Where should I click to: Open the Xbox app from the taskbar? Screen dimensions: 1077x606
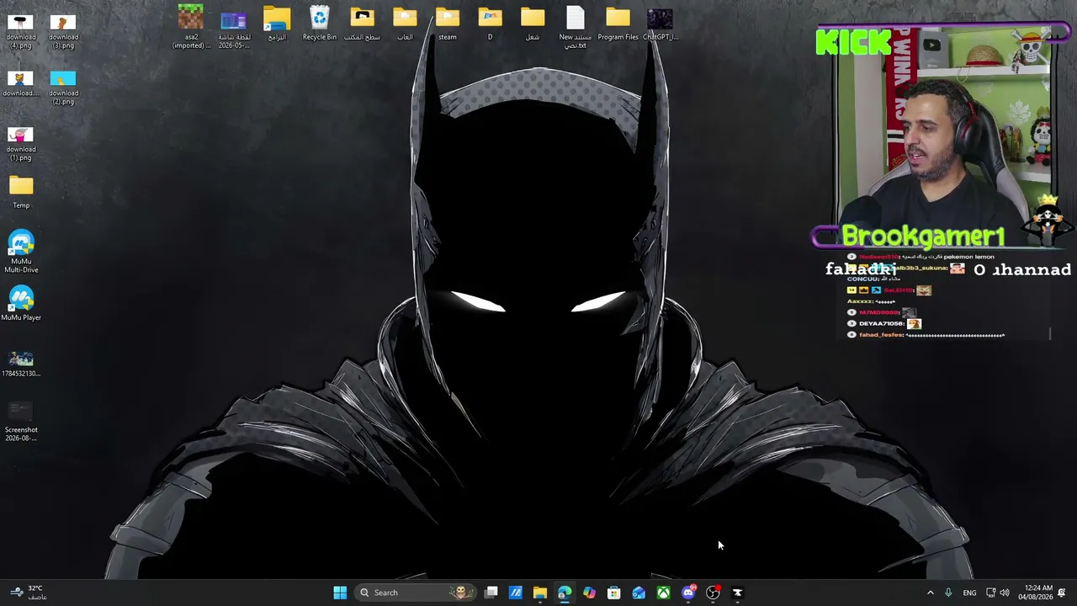[664, 593]
